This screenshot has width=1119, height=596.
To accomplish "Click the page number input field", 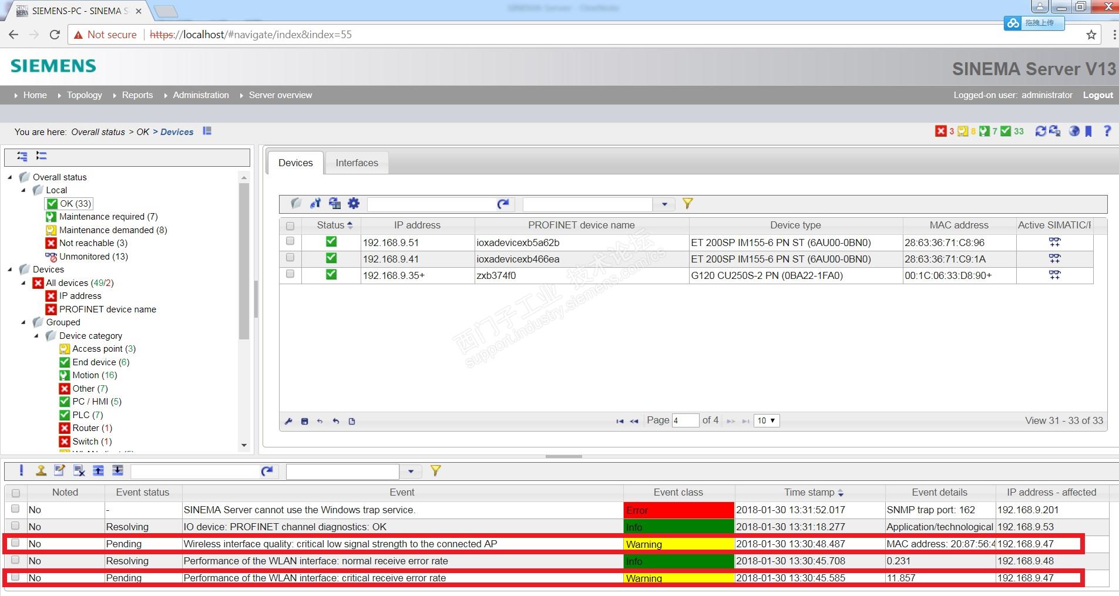I will coord(685,420).
